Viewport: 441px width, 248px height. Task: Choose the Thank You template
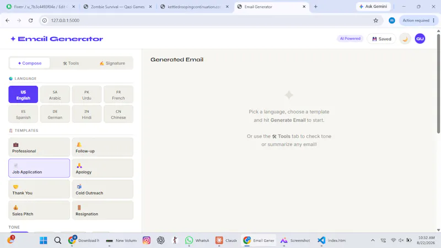39,189
